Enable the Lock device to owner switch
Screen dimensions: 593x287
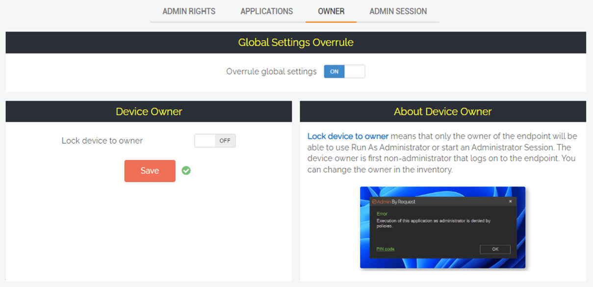pos(215,141)
